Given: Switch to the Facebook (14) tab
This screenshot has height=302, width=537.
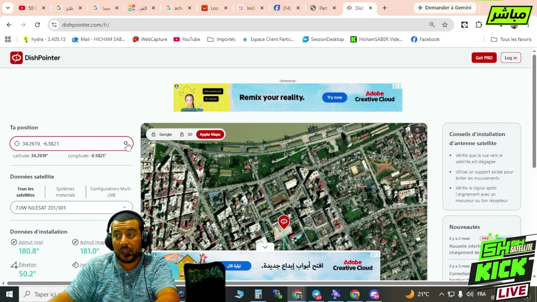Looking at the screenshot, I should pos(287,8).
